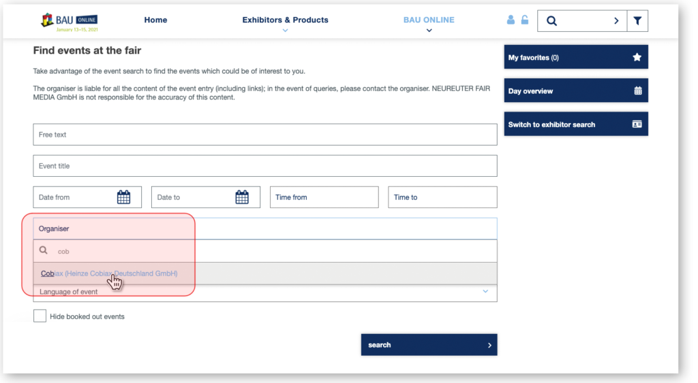Open the Date from calendar icon

[x=123, y=197]
